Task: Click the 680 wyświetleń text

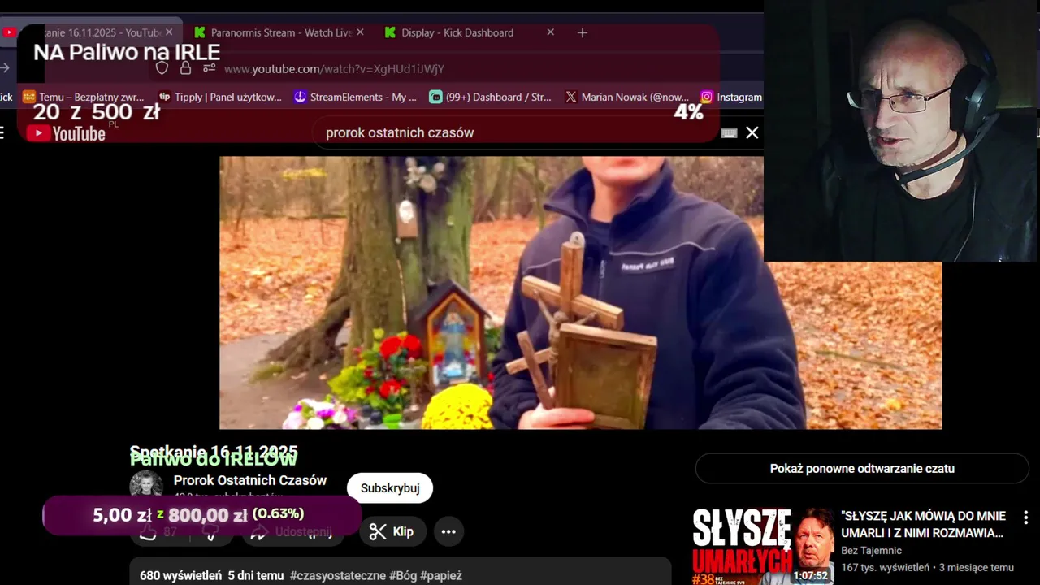Action: click(180, 575)
